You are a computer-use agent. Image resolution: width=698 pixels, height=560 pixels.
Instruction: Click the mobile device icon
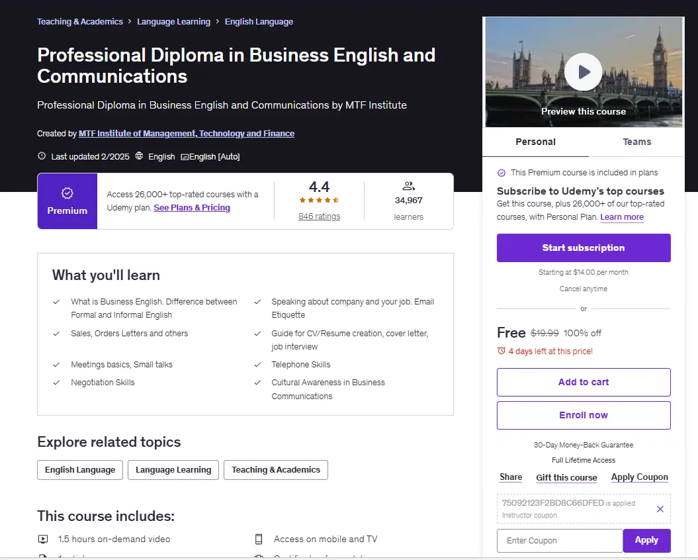[x=258, y=539]
